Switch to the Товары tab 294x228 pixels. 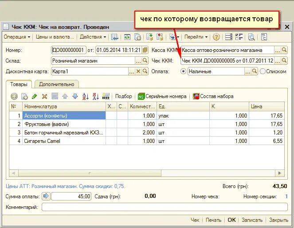(x=19, y=84)
